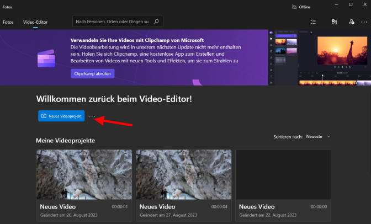Image resolution: width=371 pixels, height=224 pixels.
Task: Maximize the Fotos window
Action: click(350, 4)
